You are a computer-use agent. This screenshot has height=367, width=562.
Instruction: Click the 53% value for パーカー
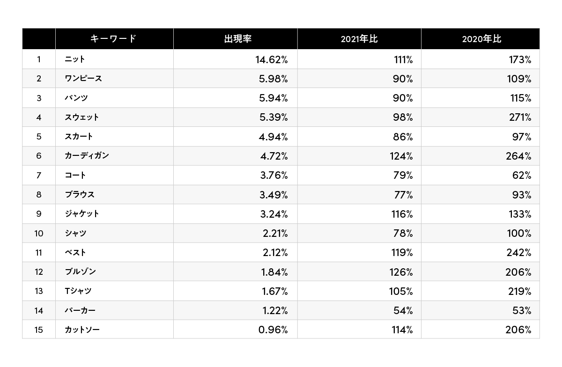522,310
